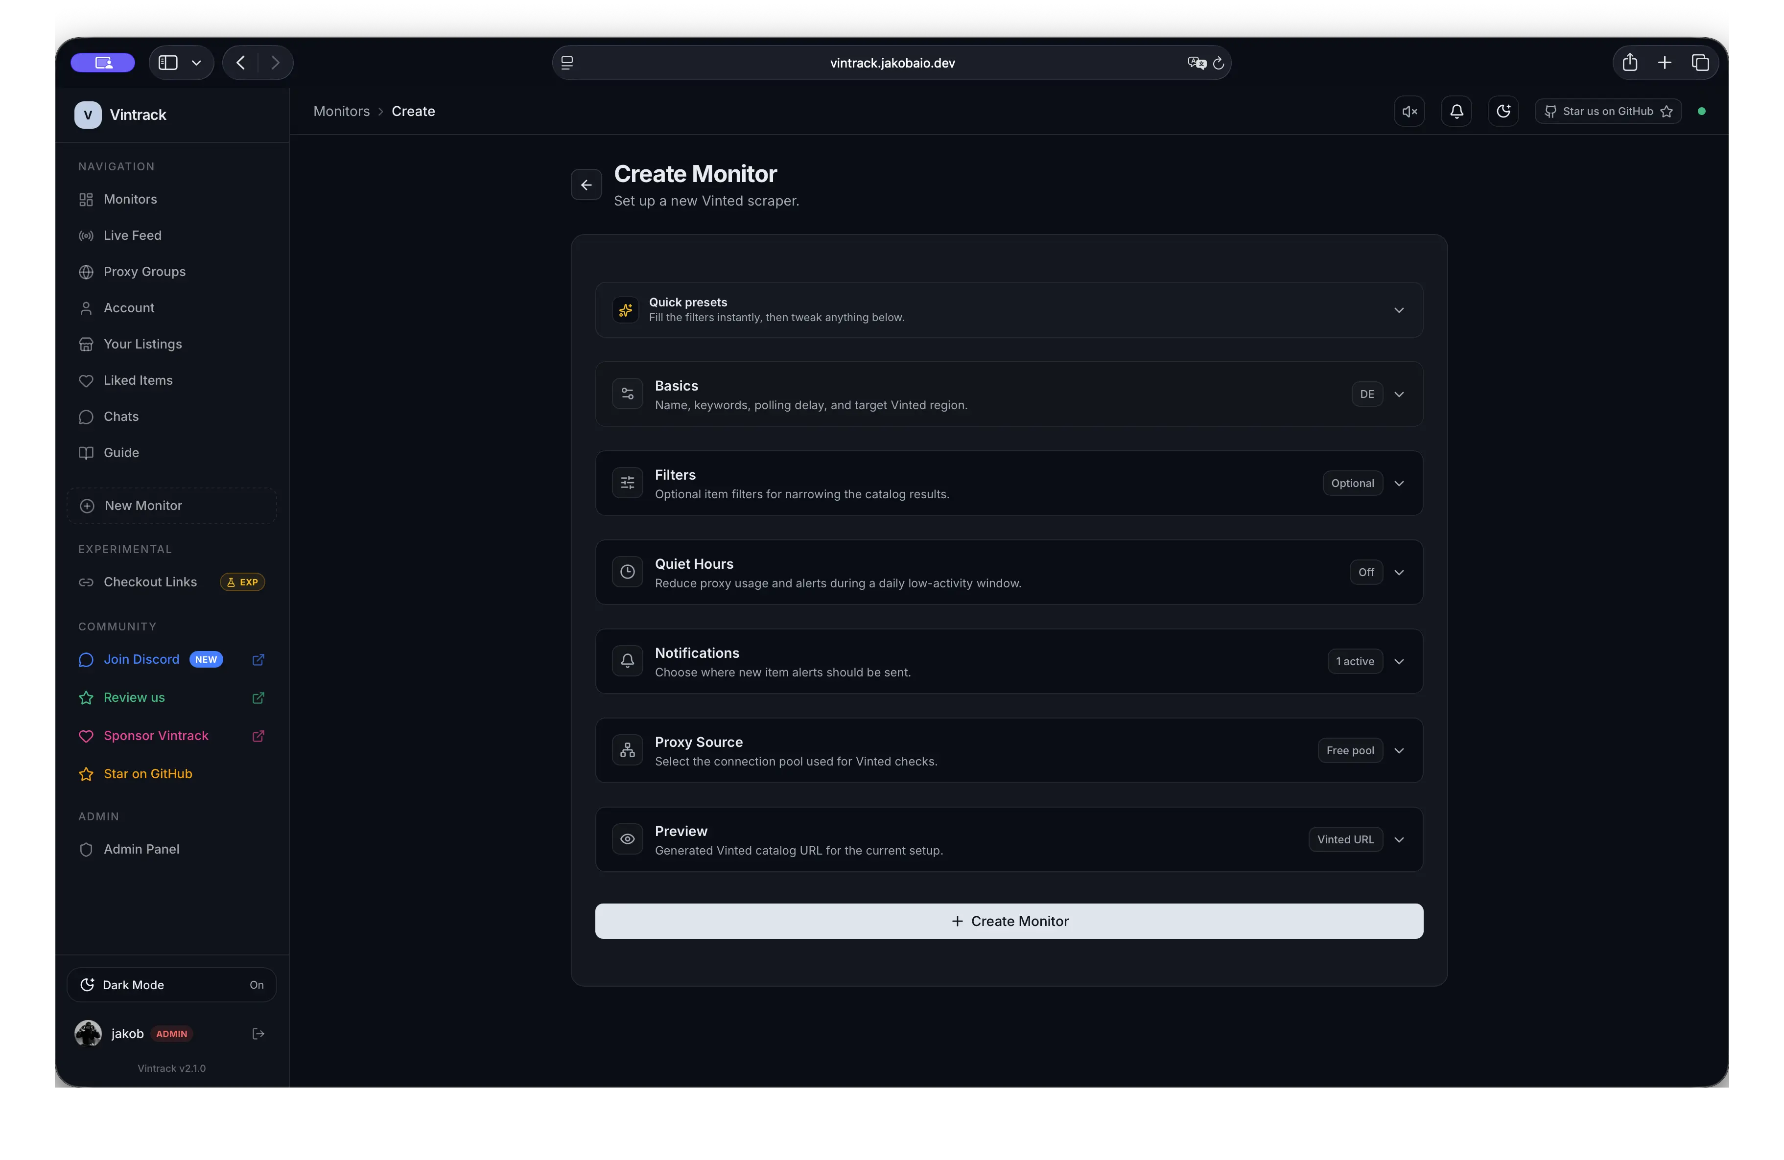Toggle theme with header moon icon
1784x1160 pixels.
(1503, 112)
